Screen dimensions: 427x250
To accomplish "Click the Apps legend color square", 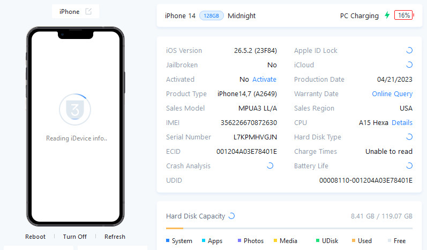I will [204, 240].
